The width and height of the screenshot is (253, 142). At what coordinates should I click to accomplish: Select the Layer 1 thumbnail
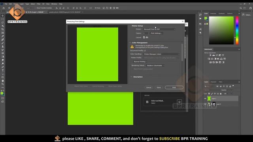[x=209, y=98]
